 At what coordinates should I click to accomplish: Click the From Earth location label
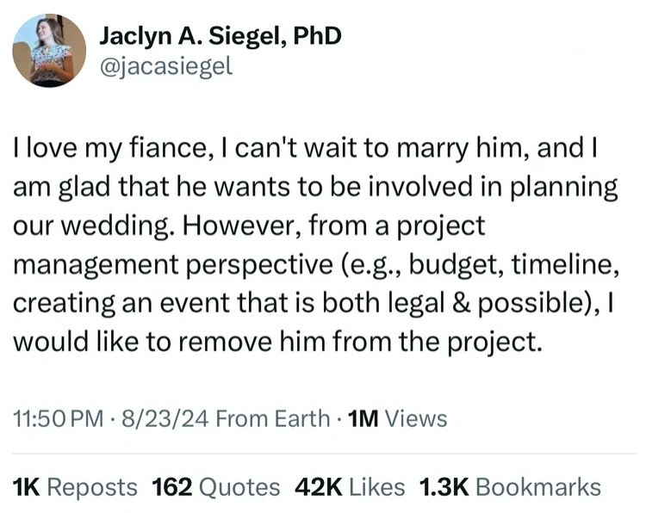coord(273,419)
